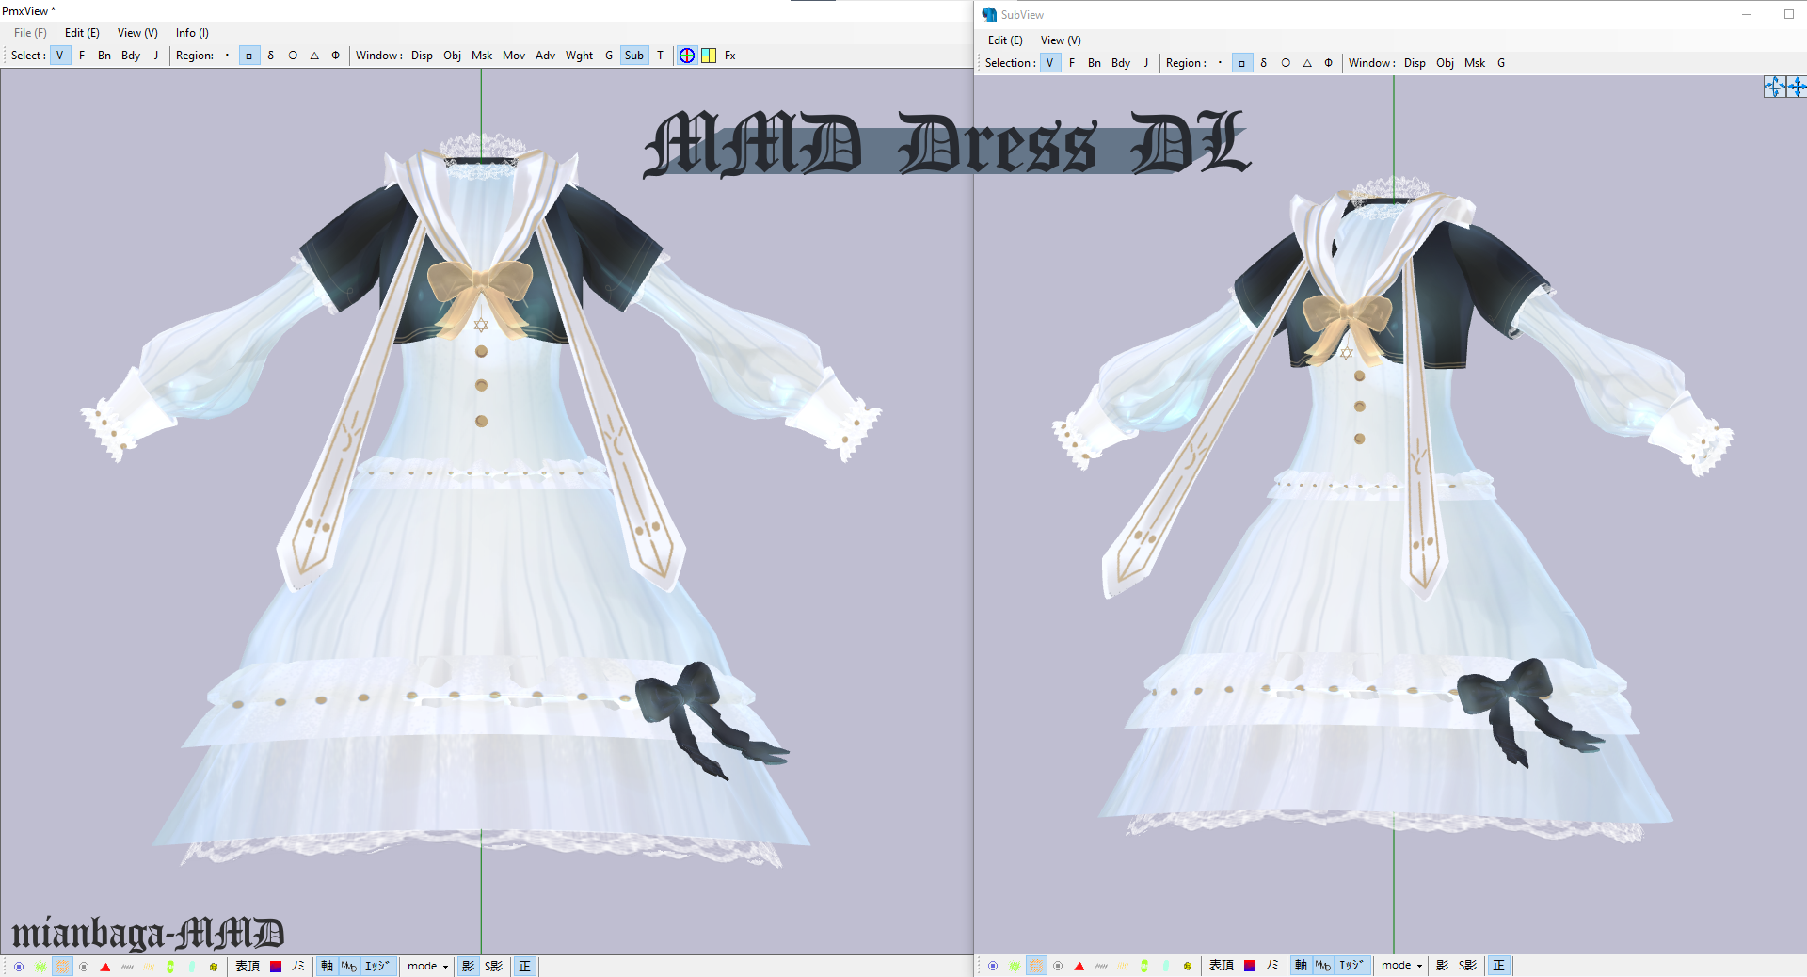Click the Sub window button
The width and height of the screenshot is (1807, 977).
[633, 56]
